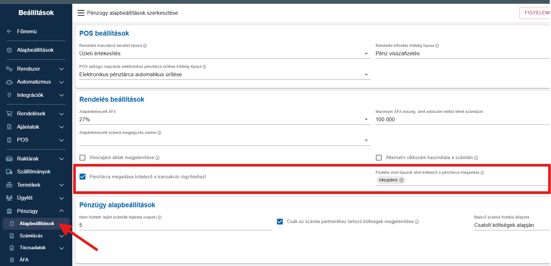
Task: Remove the készpénz chip with its x icon
Action: coord(401,180)
